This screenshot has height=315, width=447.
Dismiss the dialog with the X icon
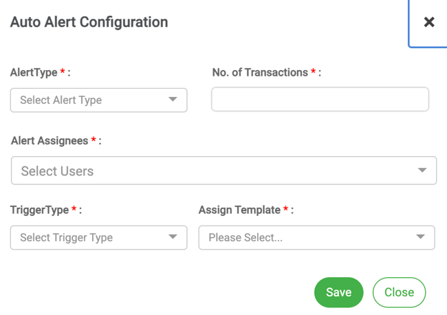(x=428, y=22)
